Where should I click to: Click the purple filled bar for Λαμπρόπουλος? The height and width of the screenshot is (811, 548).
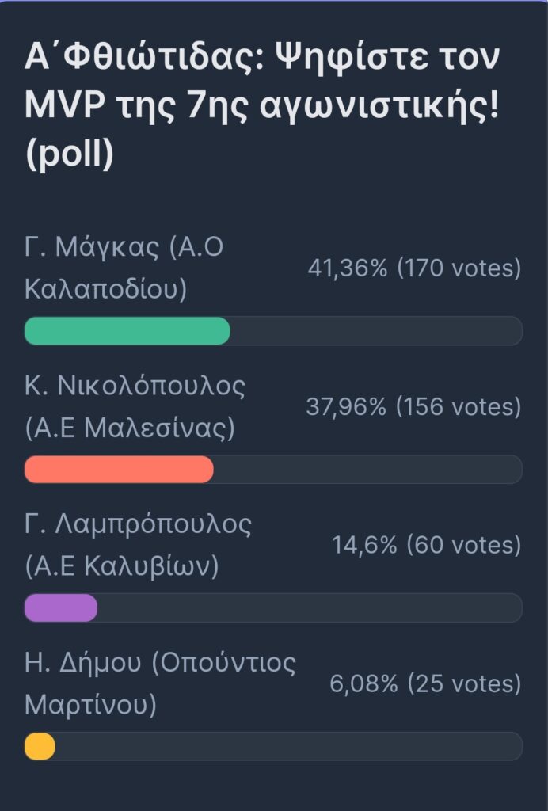coord(60,607)
